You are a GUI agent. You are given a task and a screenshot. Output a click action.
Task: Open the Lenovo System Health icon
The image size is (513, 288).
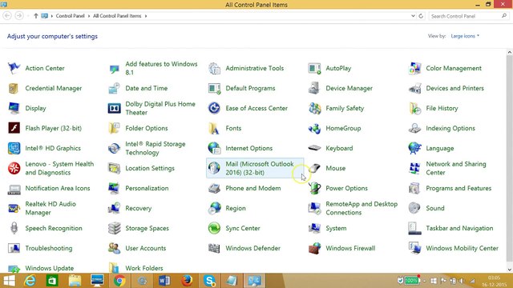[14, 168]
